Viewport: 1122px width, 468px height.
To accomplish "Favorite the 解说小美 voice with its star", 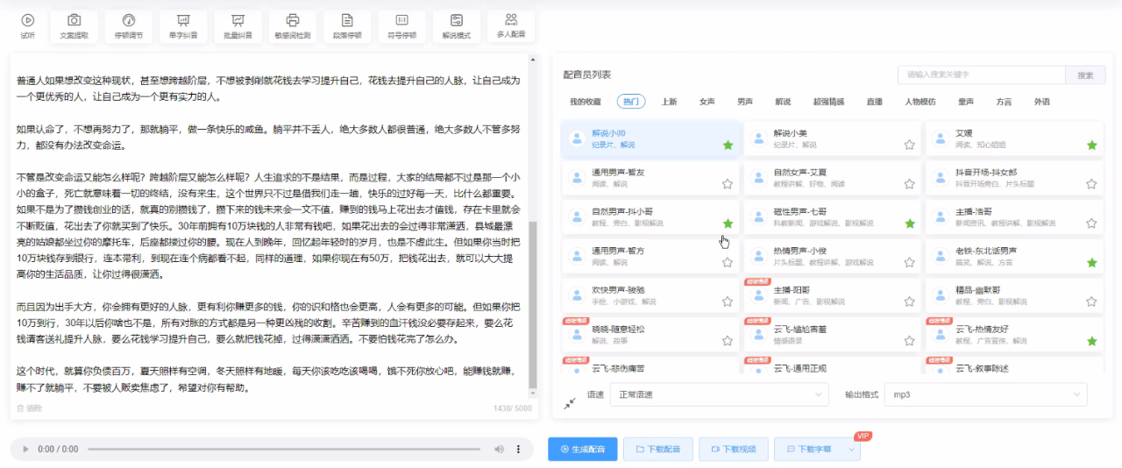I will click(x=909, y=145).
